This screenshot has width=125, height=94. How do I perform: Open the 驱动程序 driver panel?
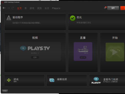(35, 22)
